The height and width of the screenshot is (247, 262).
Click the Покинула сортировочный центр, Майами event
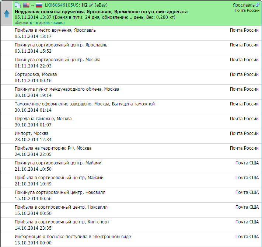(x=58, y=163)
